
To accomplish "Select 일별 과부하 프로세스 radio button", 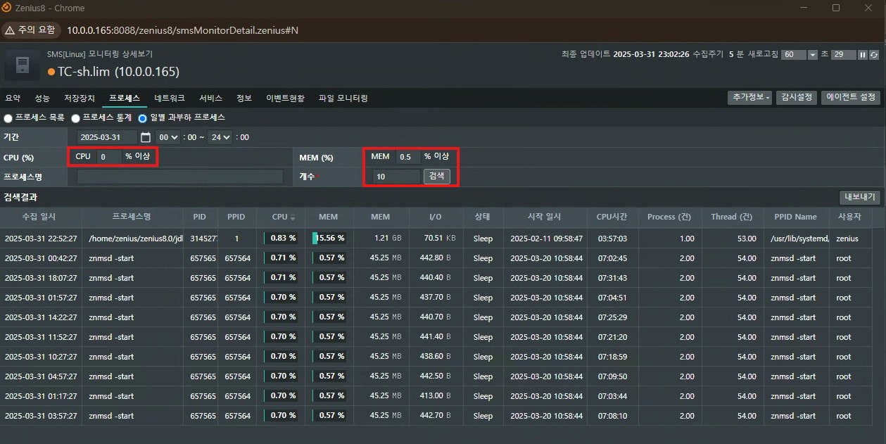I will [142, 118].
